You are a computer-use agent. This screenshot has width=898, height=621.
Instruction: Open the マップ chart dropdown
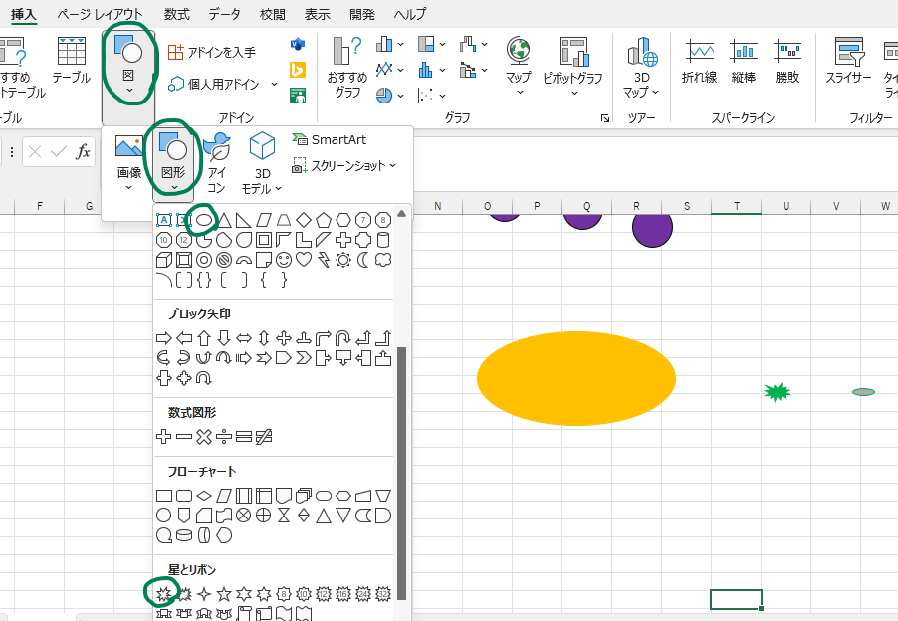519,67
